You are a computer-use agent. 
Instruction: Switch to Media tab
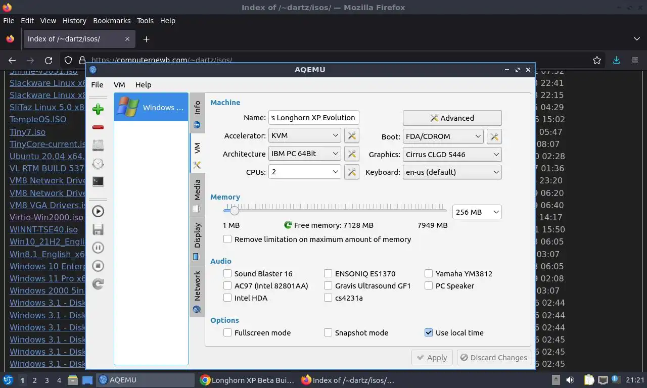point(197,196)
